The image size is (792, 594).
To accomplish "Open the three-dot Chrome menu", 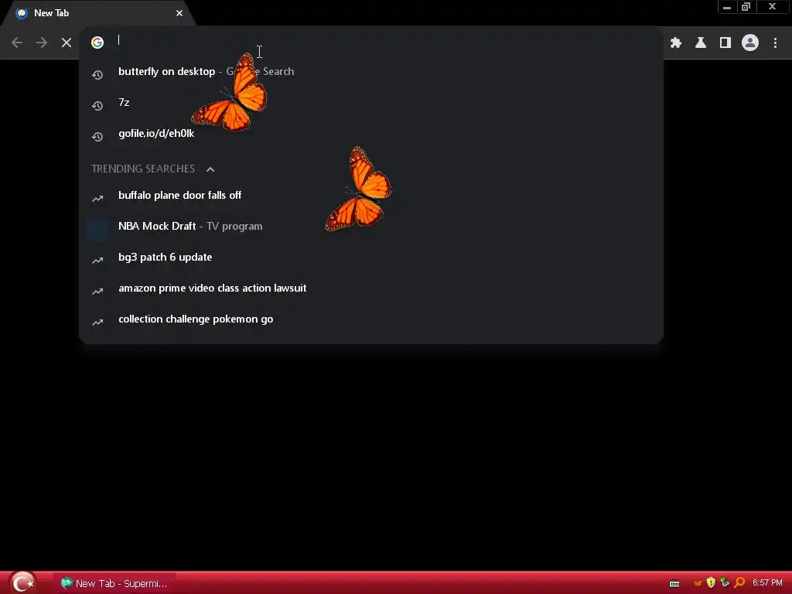I will [775, 43].
